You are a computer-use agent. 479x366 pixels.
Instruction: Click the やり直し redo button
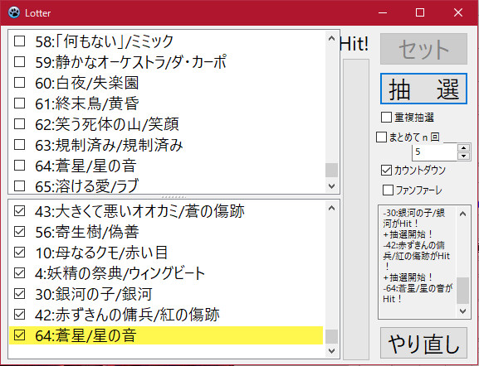[x=423, y=343]
